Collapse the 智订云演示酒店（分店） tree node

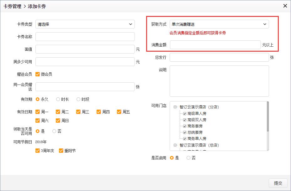tap(175, 107)
